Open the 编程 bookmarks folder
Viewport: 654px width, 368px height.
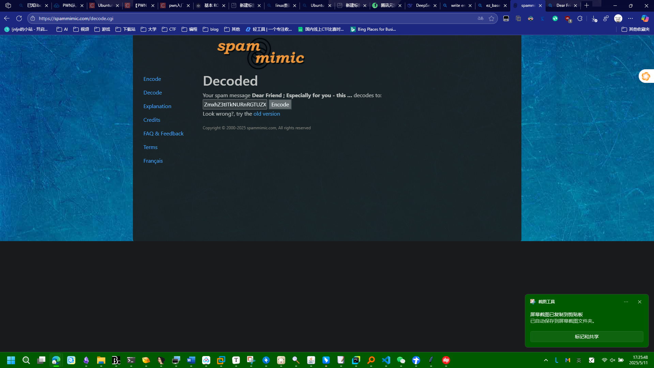[189, 29]
